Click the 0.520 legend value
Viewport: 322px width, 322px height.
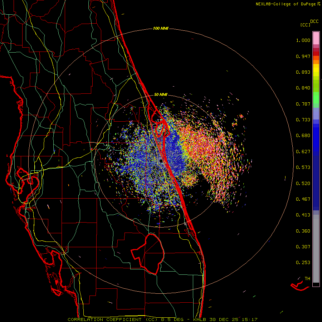tap(303, 184)
